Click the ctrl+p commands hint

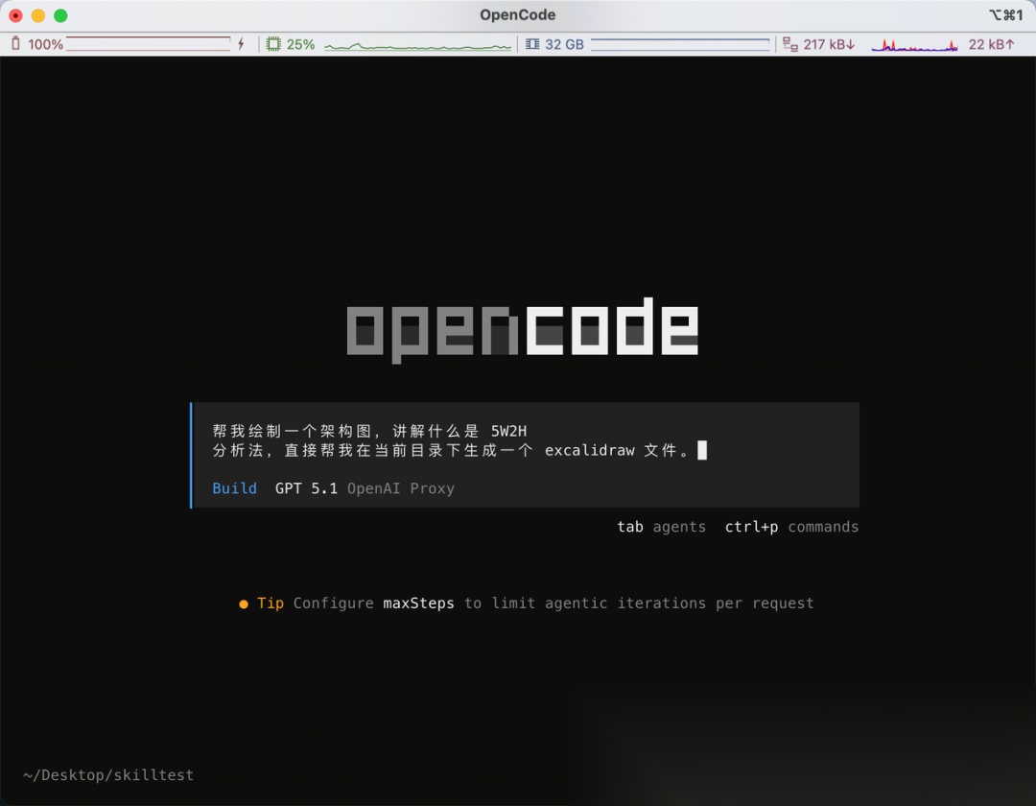[791, 527]
